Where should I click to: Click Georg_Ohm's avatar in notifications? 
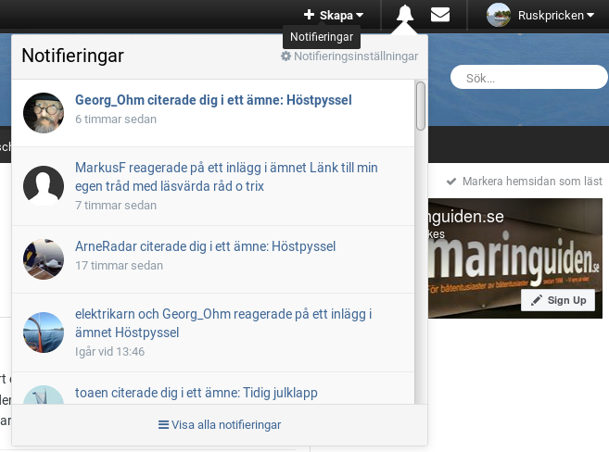point(44,113)
